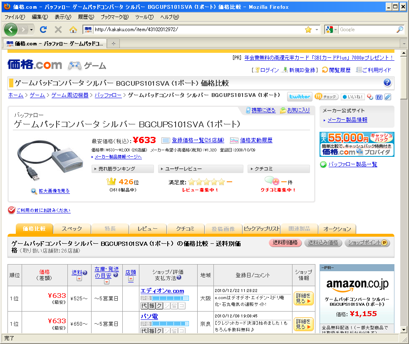Open the ブックマーク menu
The width and height of the screenshot is (409, 344).
(x=115, y=17)
